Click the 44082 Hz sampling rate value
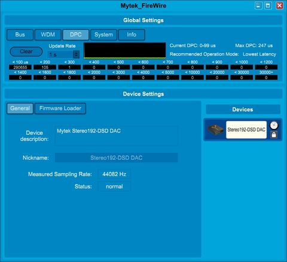This screenshot has height=262, width=287. 114,174
